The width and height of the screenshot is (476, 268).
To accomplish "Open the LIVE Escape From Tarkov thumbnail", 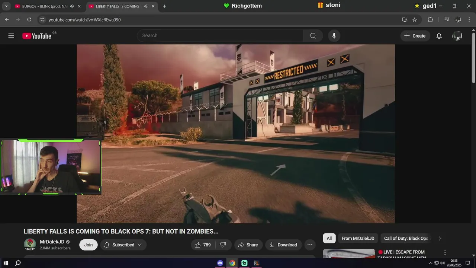I will click(x=349, y=253).
